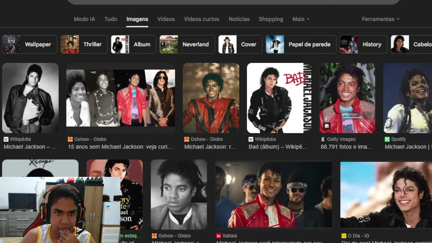Switch to the Shopping tab

tap(271, 19)
